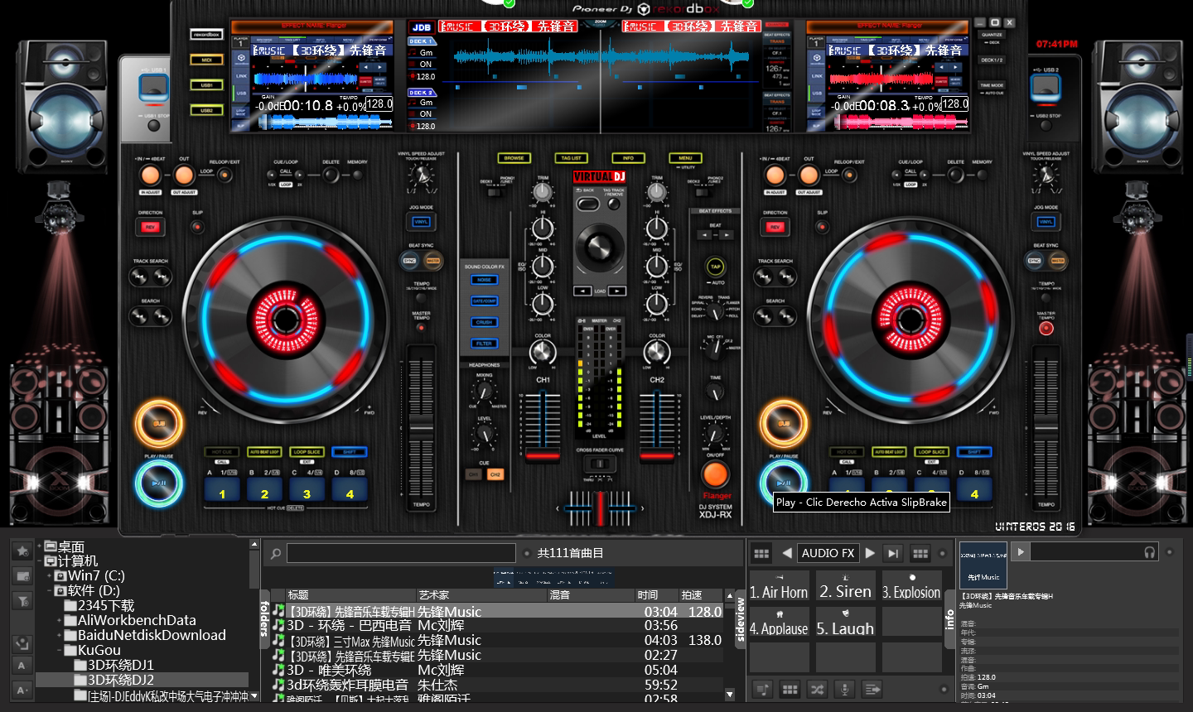Click left deck track search next button
Image resolution: width=1193 pixels, height=712 pixels.
161,277
